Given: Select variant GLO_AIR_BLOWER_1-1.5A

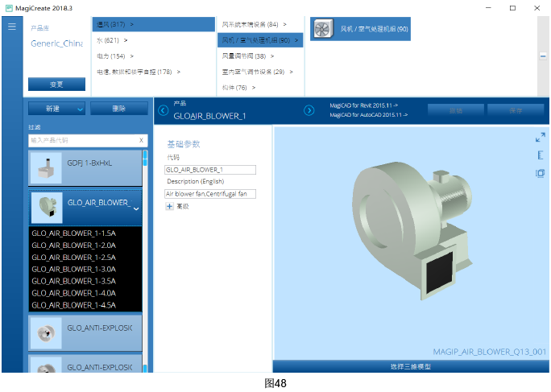Looking at the screenshot, I should coord(74,233).
